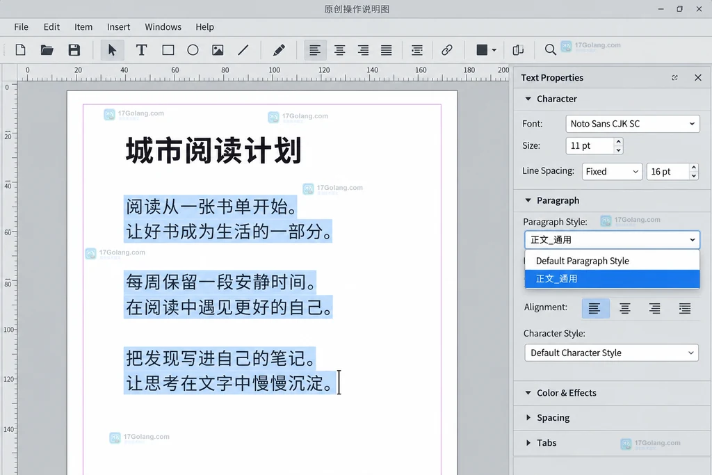Toggle toolbar justify alignment
712x475 pixels.
click(x=387, y=50)
